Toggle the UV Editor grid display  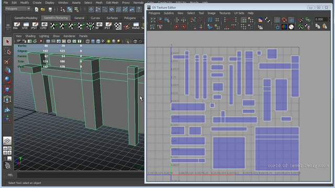coord(277,20)
